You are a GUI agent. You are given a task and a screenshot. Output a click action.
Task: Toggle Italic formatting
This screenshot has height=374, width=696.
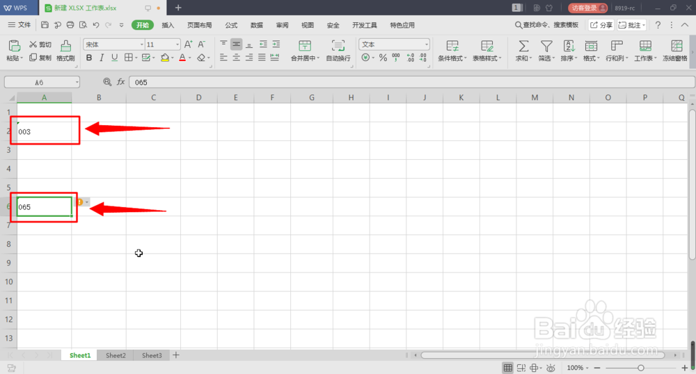pos(102,58)
